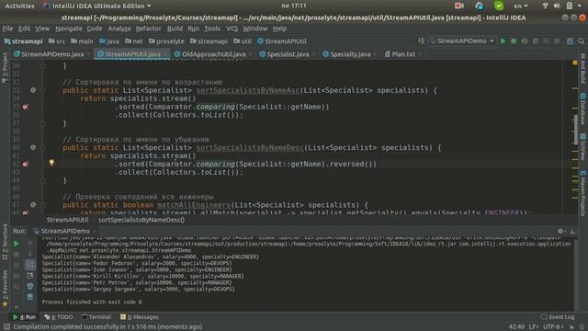Open the SciView tool window
Screen dimensions: 588x331
582,147
